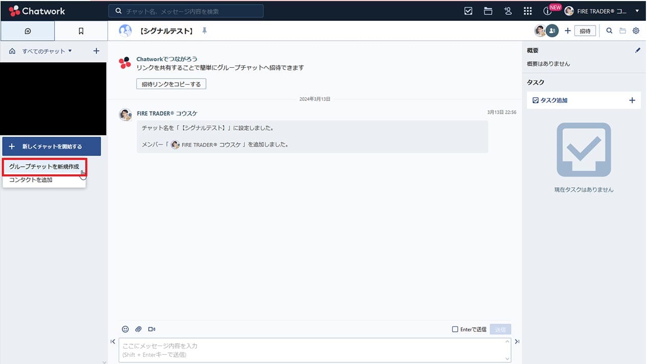Click the plus icon in タスク追加 row
The image size is (647, 364).
[x=632, y=100]
